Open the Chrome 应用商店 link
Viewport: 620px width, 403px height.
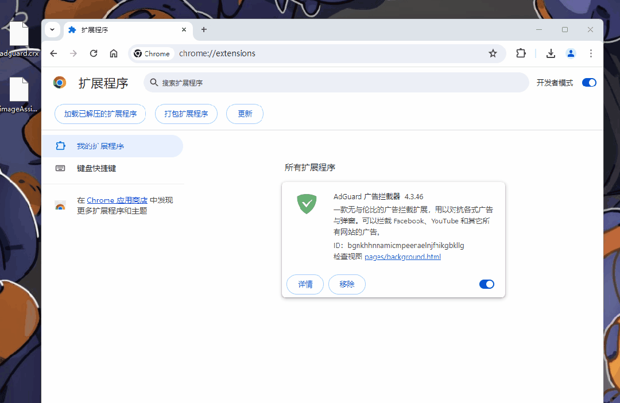click(117, 200)
